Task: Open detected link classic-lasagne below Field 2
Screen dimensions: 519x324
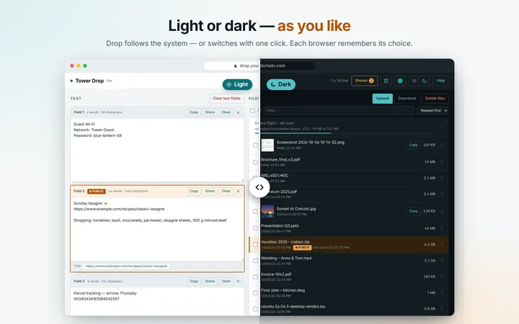Action: tap(126, 266)
